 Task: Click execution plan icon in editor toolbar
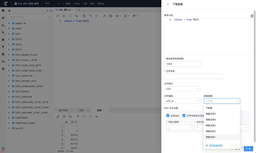coord(76,16)
